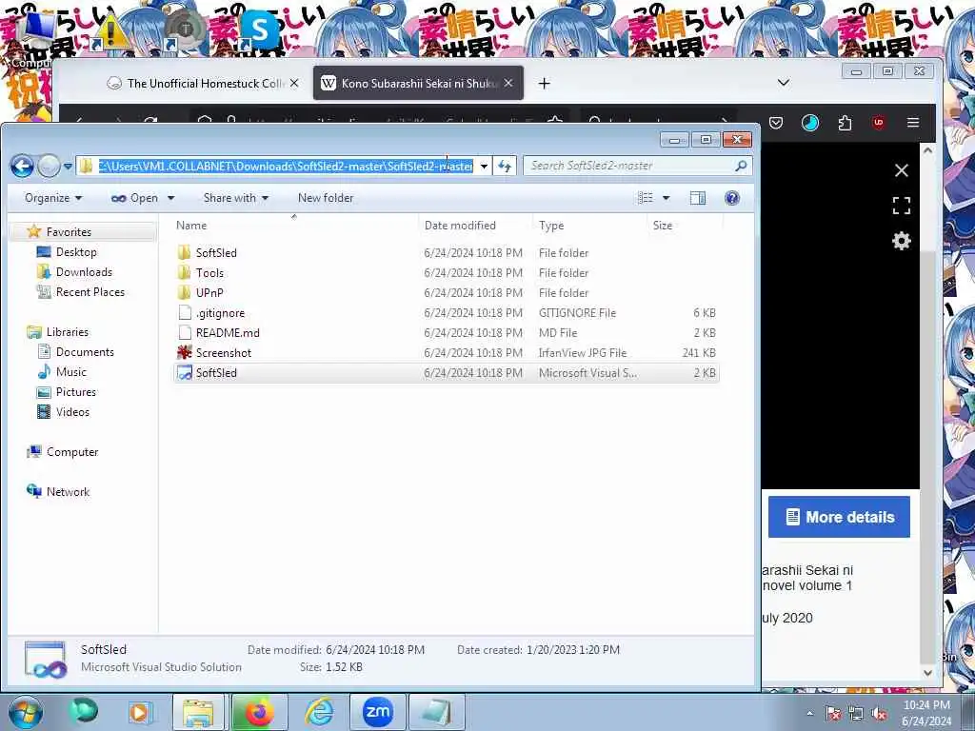Open a new Firefox tab
975x731 pixels.
tap(544, 84)
